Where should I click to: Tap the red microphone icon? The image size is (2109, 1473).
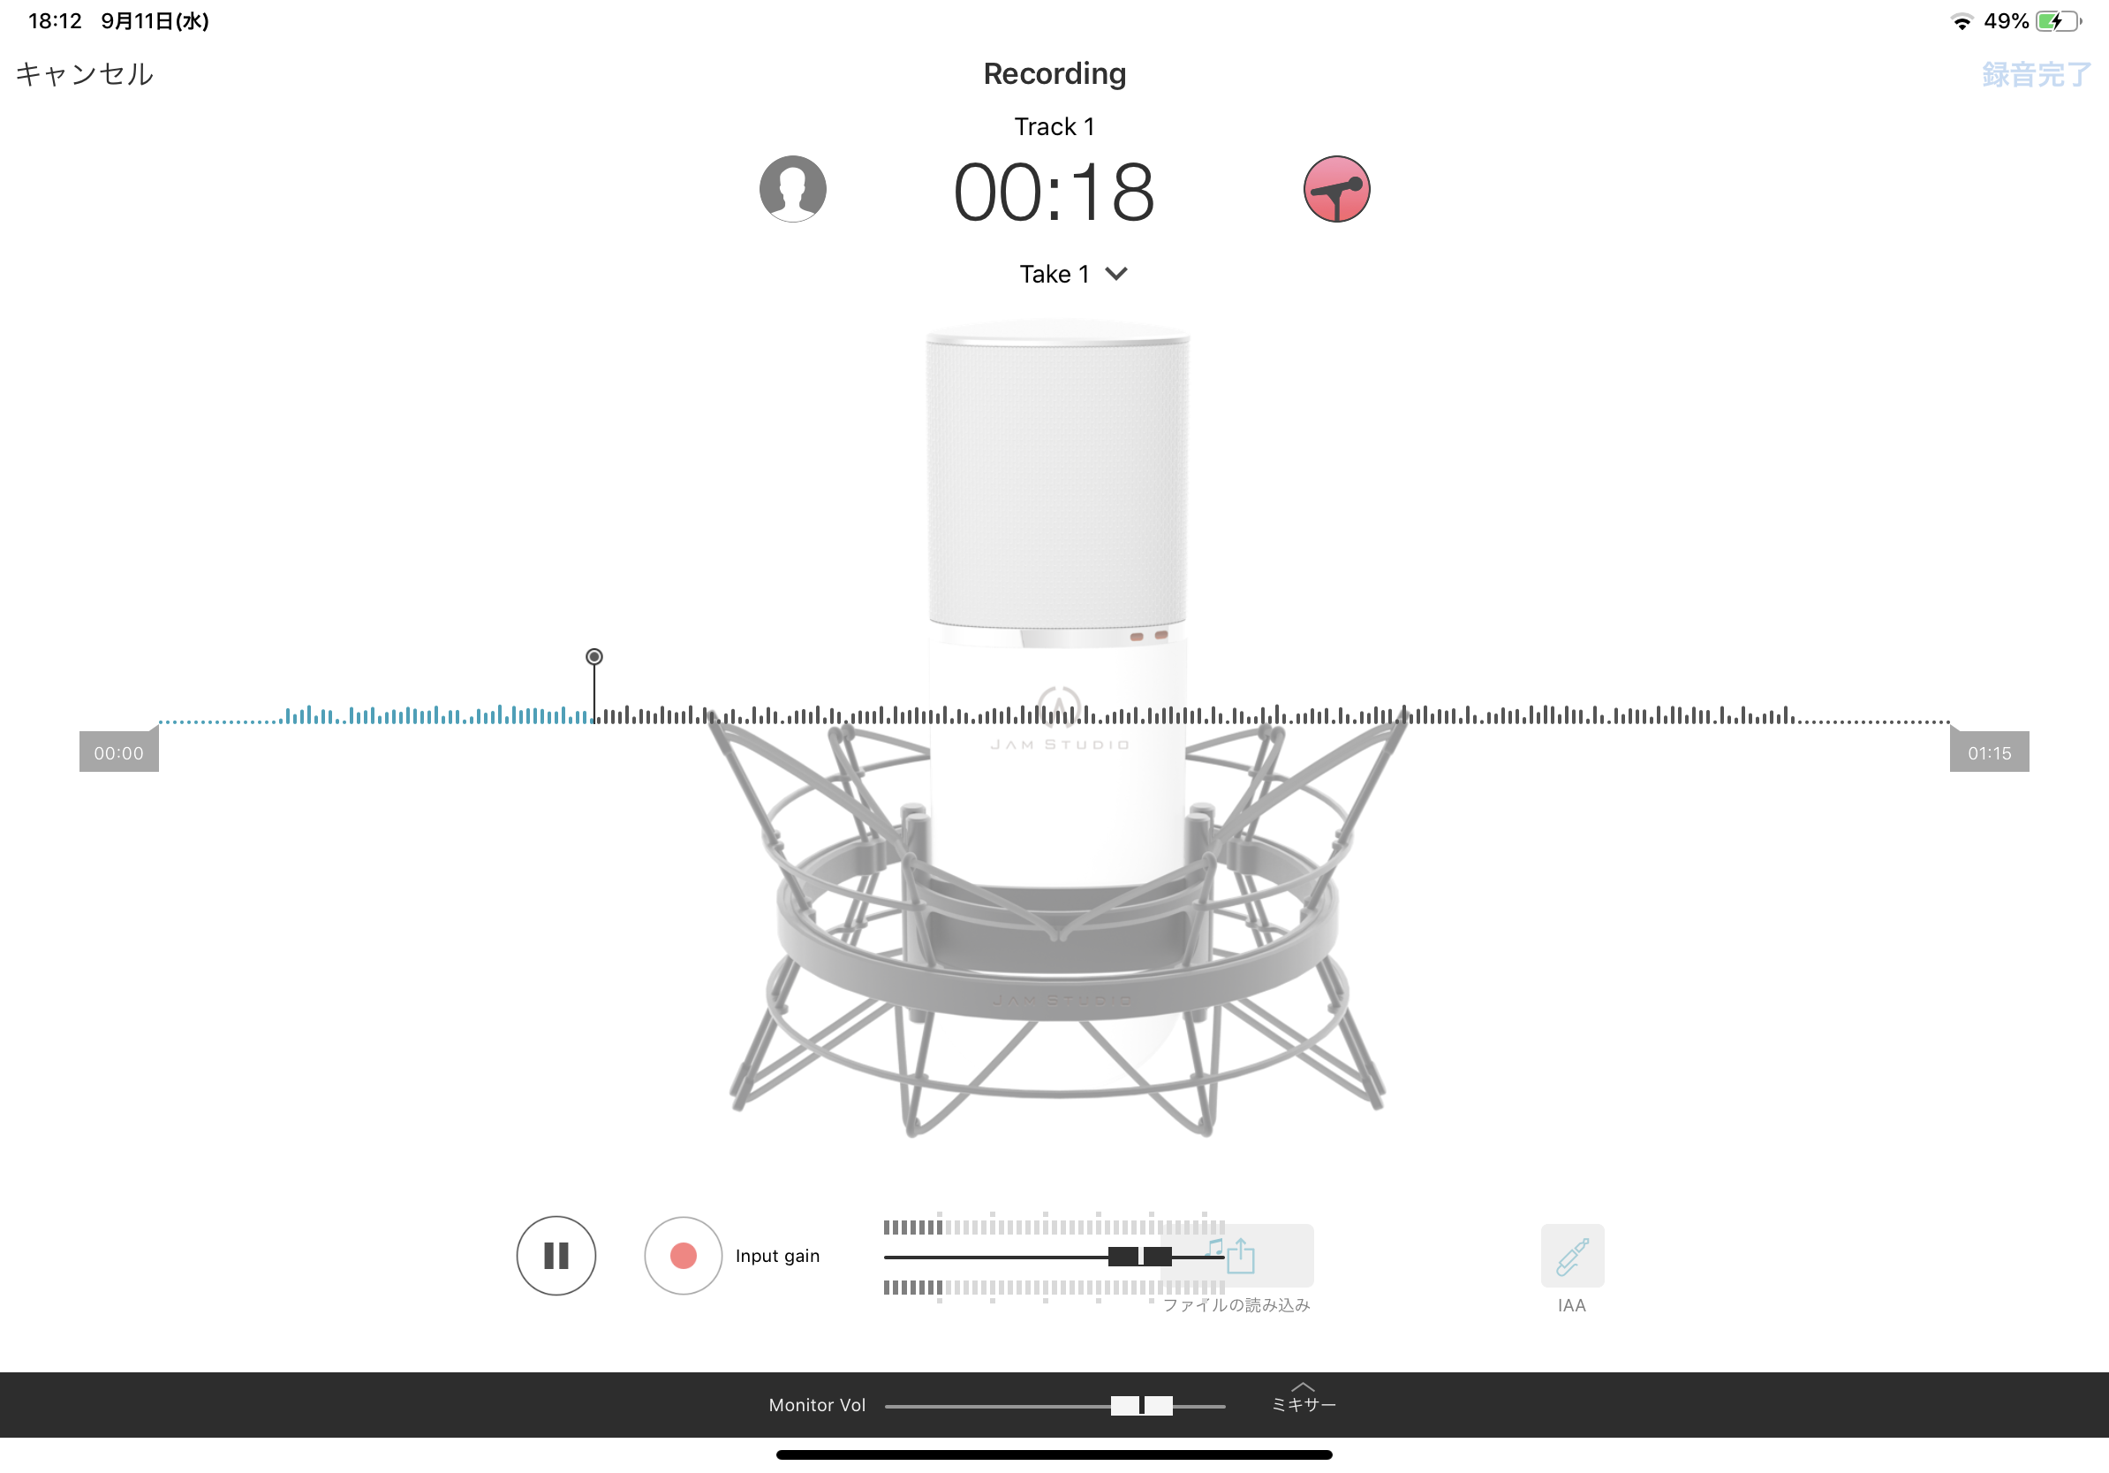tap(1336, 189)
